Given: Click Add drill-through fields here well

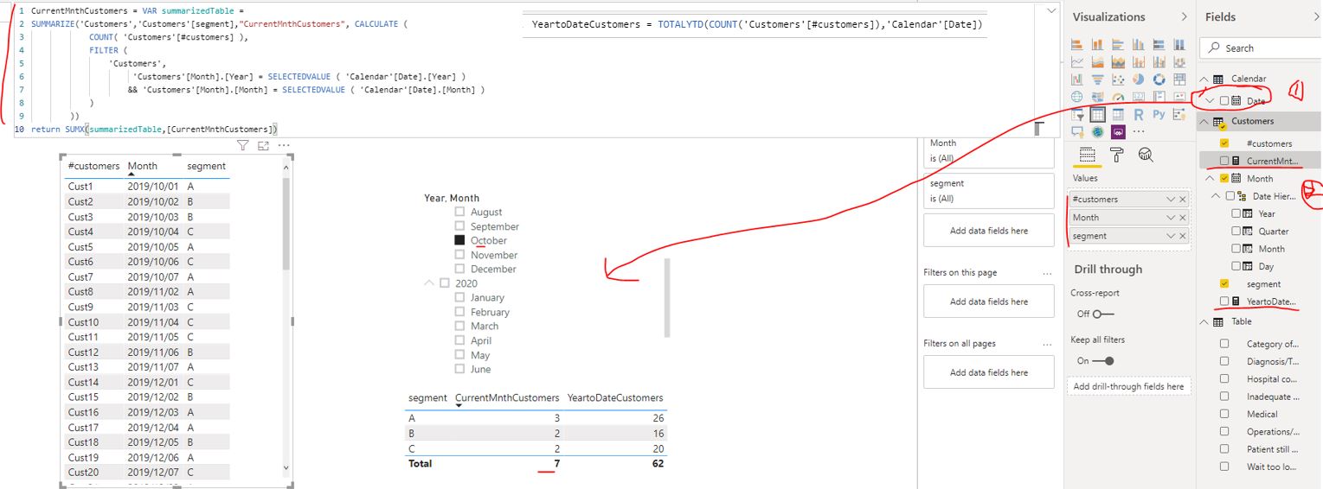Looking at the screenshot, I should 1128,386.
